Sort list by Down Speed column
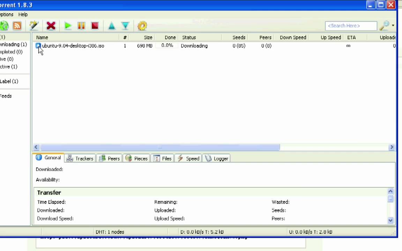The width and height of the screenshot is (402, 251). pos(293,37)
